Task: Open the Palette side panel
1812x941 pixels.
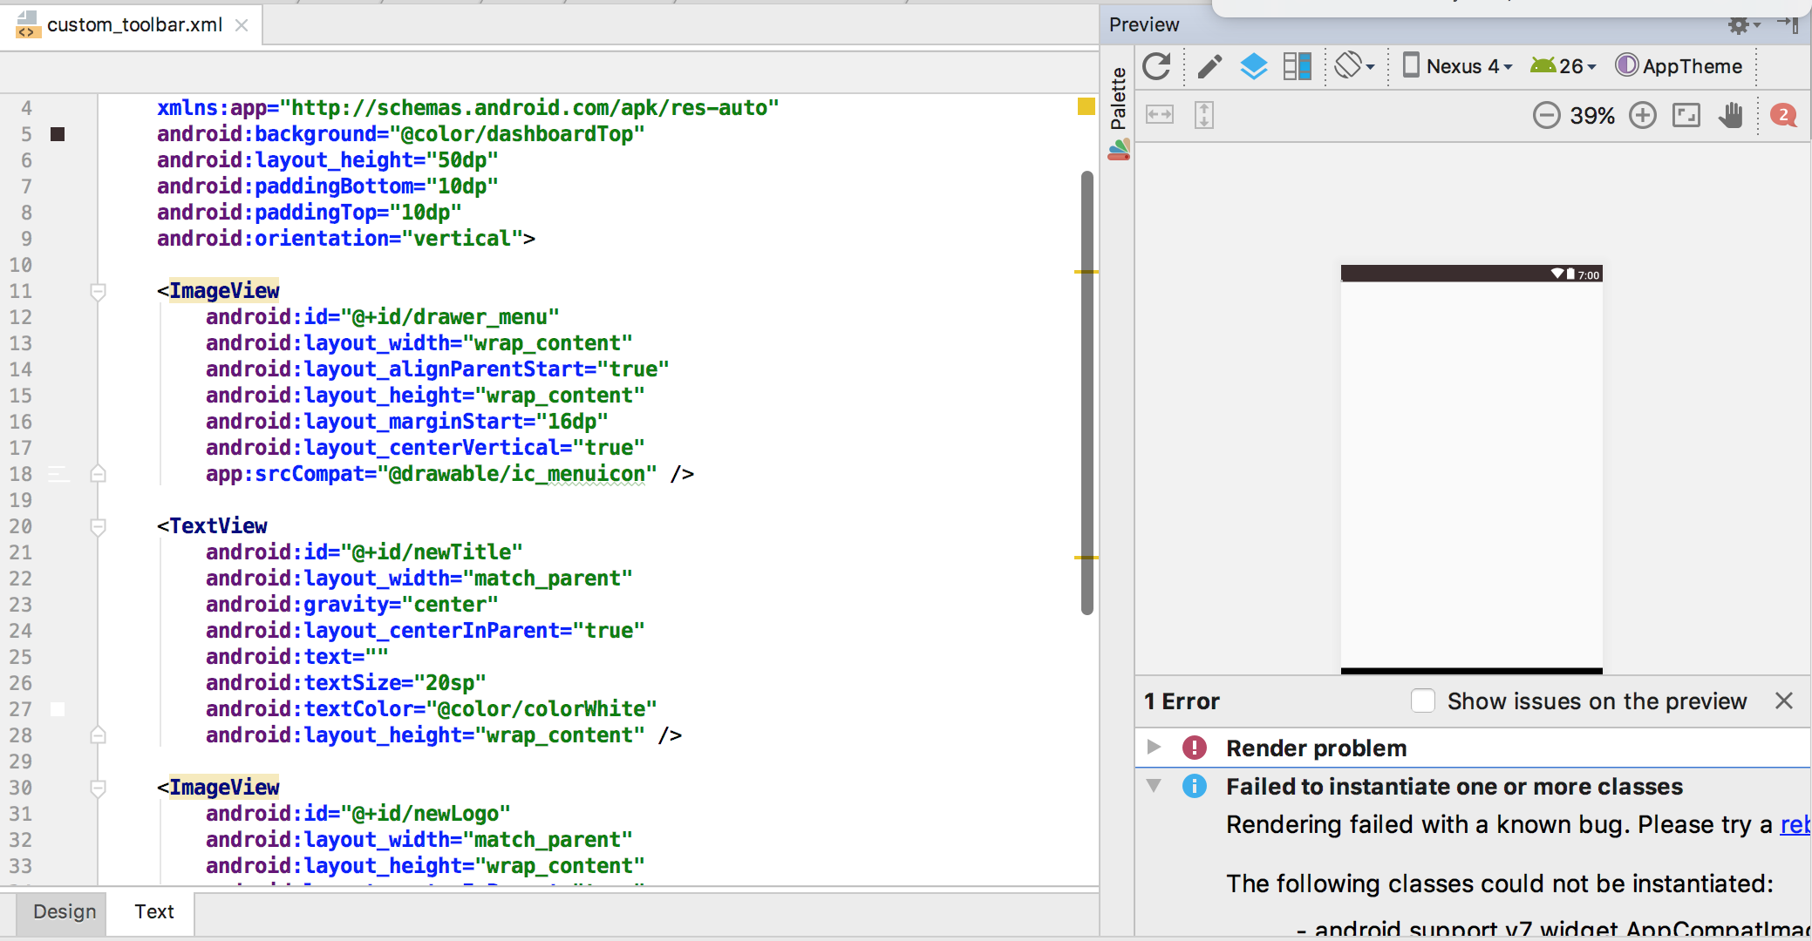Action: click(x=1119, y=100)
